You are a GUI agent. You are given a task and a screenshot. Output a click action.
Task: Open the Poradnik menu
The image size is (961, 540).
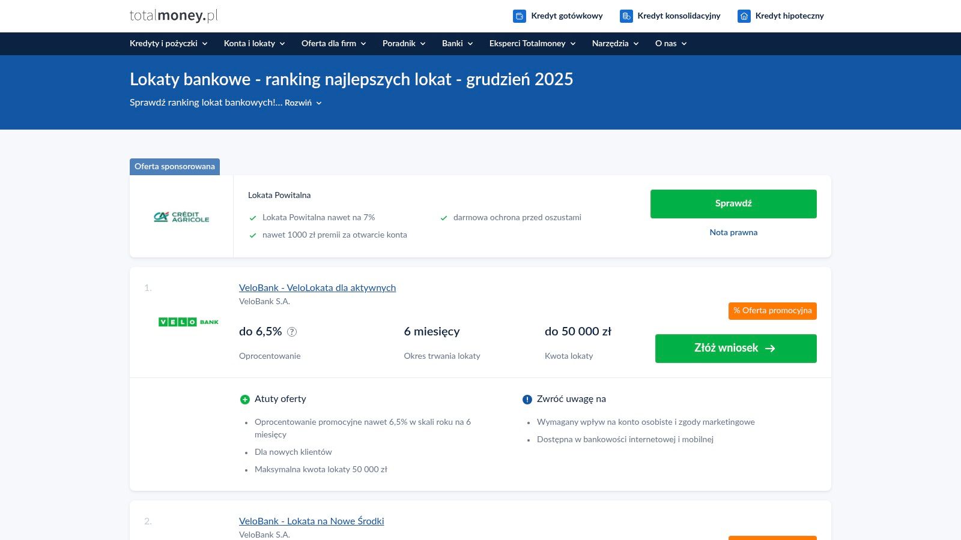pos(404,43)
